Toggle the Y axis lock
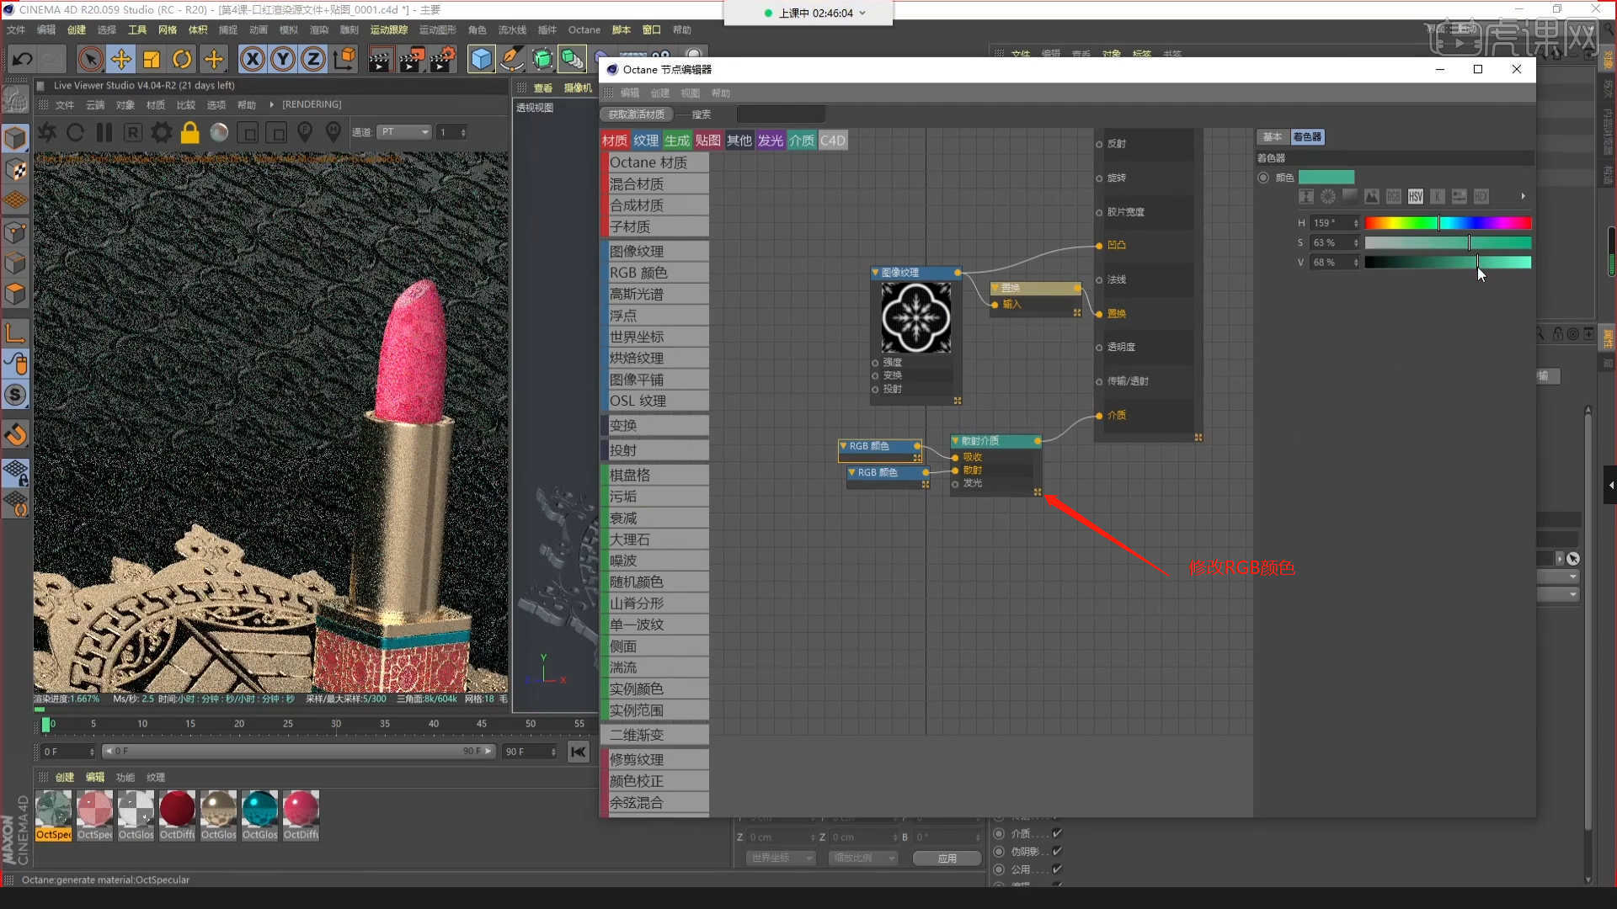 point(283,59)
